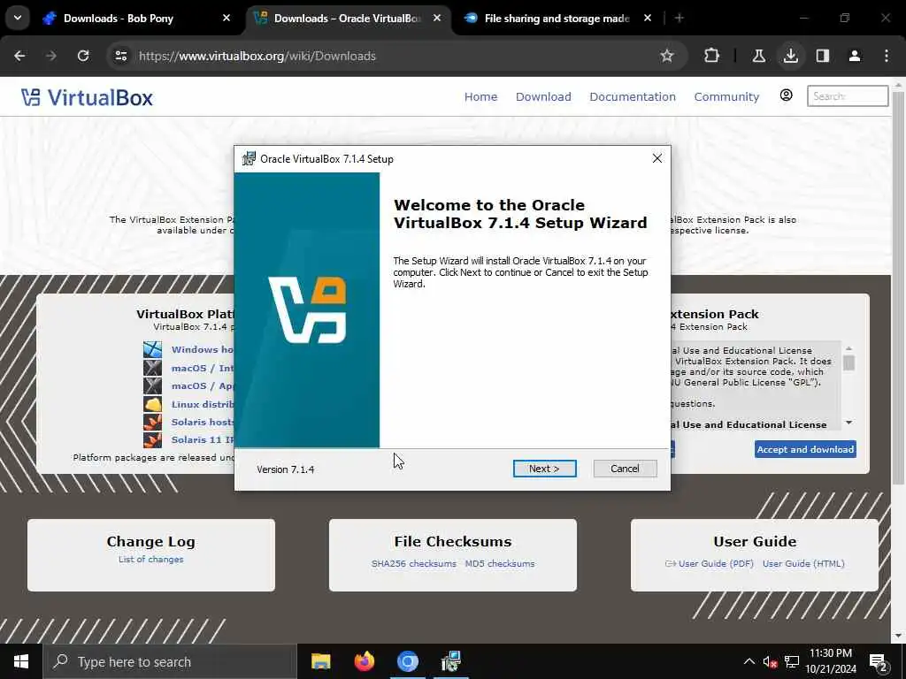Open a new browser tab
The image size is (906, 679).
click(x=679, y=18)
